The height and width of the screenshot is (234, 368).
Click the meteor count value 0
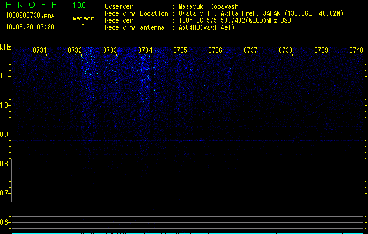[83, 27]
